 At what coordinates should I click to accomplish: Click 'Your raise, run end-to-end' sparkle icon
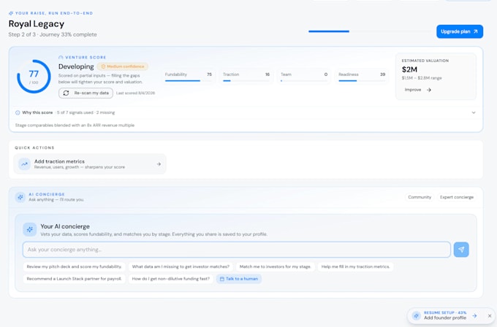11,13
